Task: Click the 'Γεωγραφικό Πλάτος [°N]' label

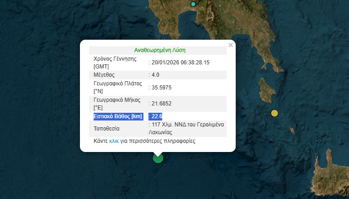Action: point(117,88)
